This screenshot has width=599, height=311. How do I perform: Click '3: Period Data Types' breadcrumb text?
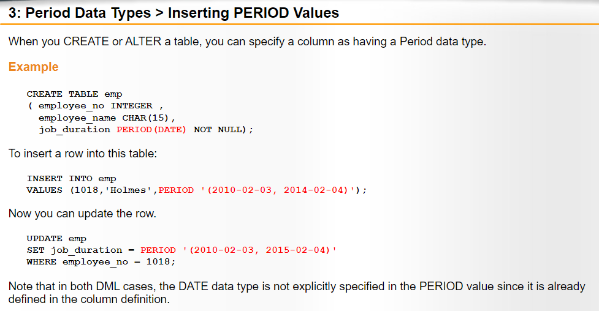click(x=80, y=13)
